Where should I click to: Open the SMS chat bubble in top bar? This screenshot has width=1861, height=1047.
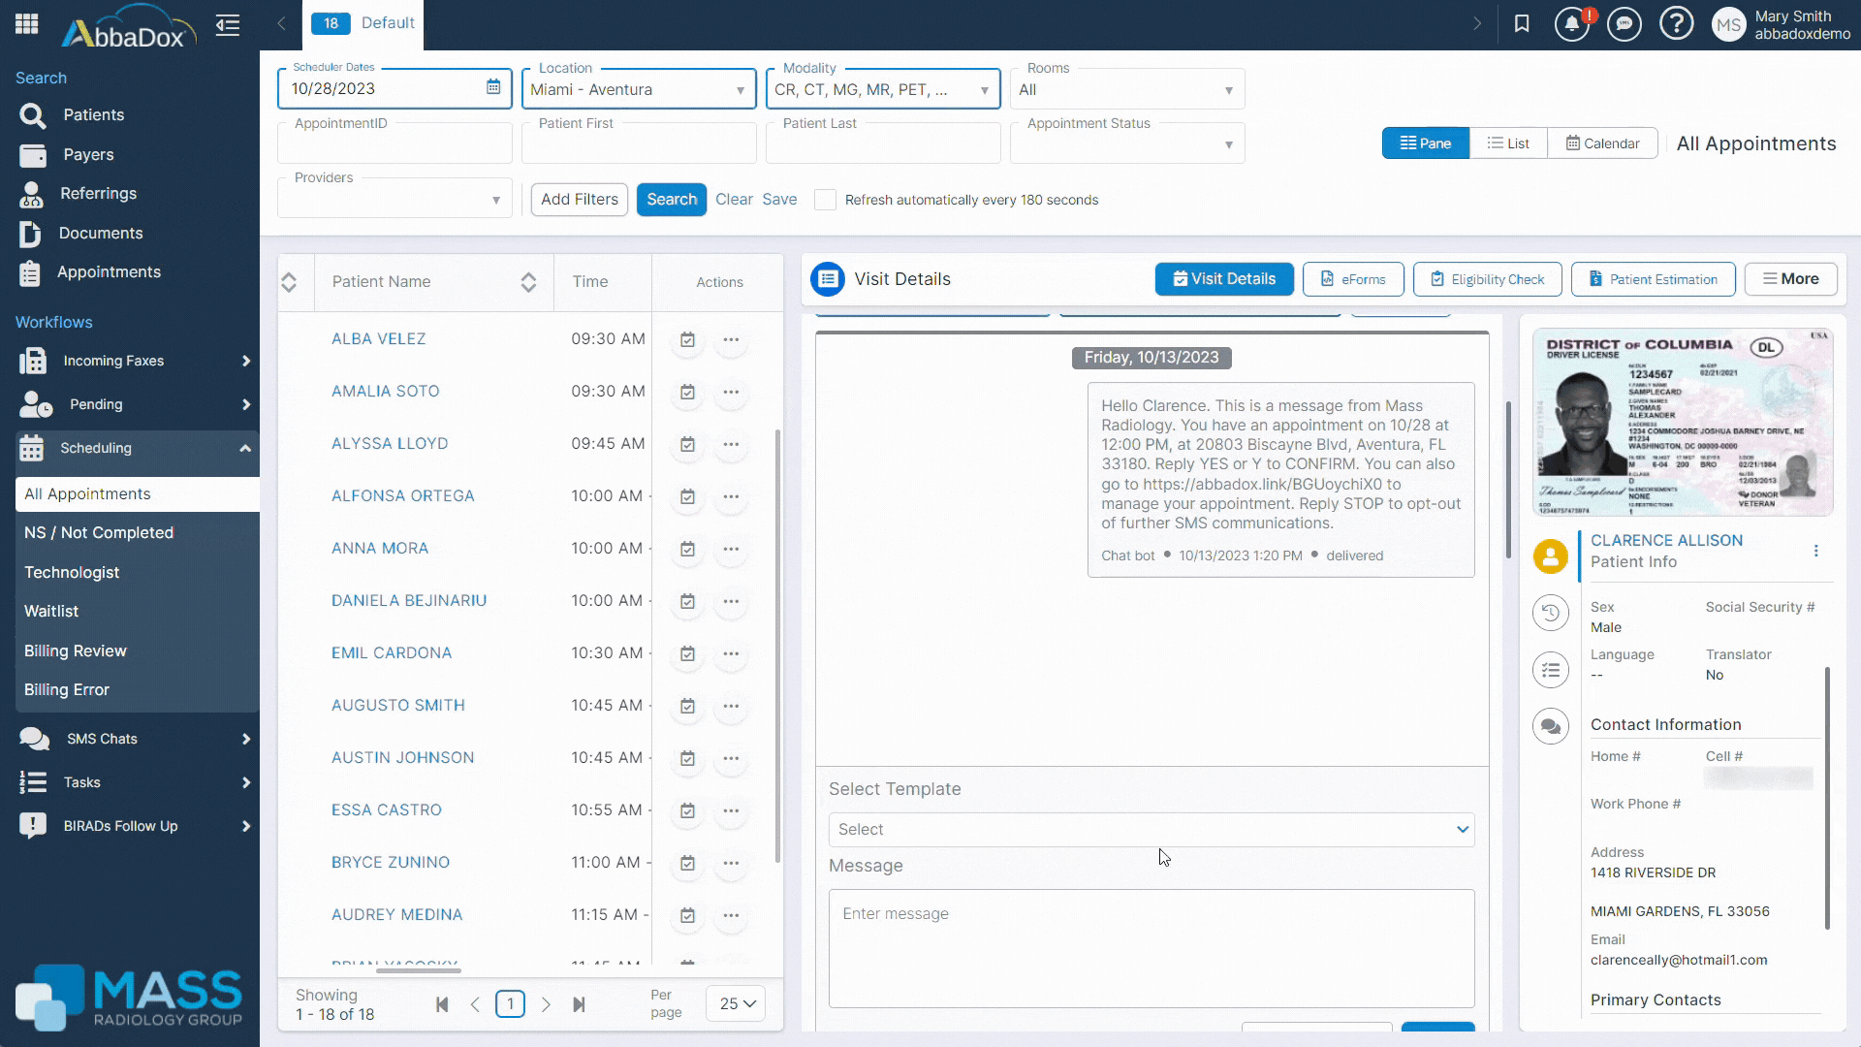coord(1624,23)
